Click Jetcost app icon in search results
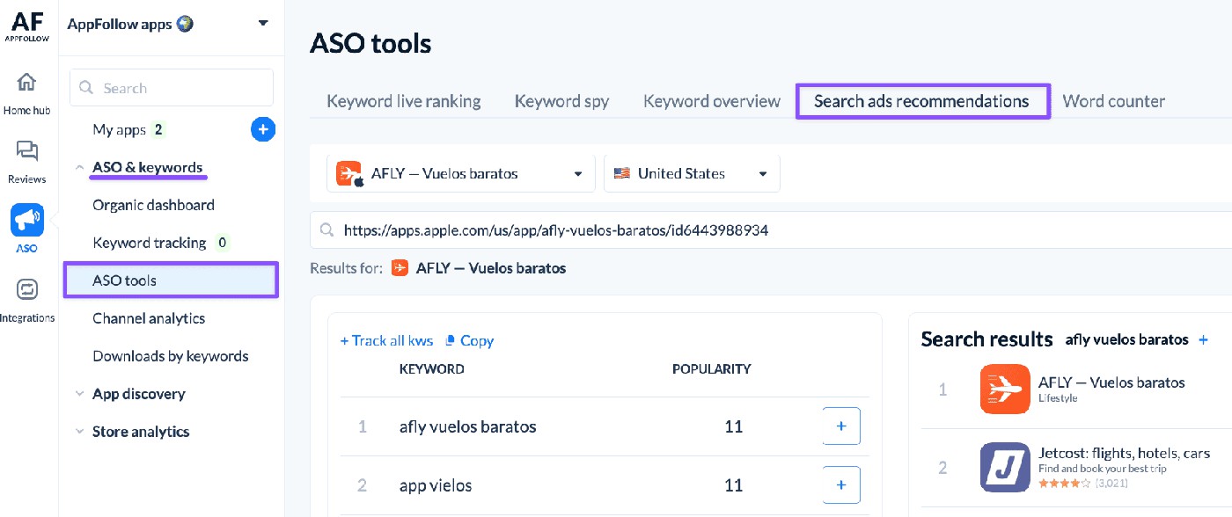1232x517 pixels. click(1005, 467)
